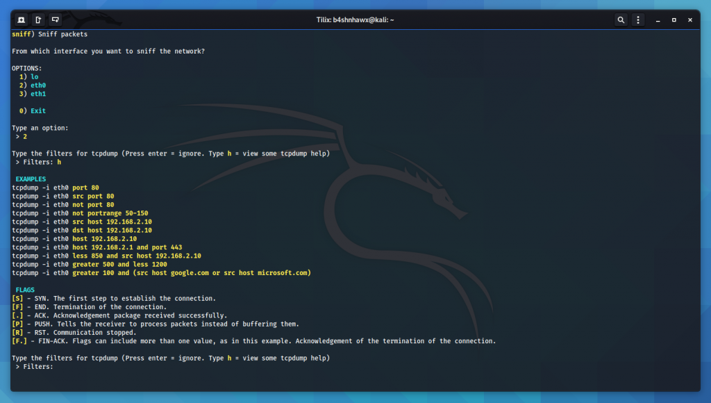The width and height of the screenshot is (711, 403).
Task: Open the three-dot hamburger menu
Action: 638,20
